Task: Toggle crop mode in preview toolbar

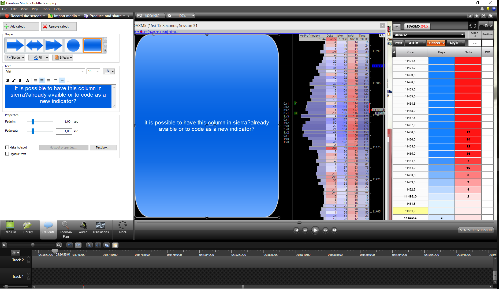Action: point(469,16)
